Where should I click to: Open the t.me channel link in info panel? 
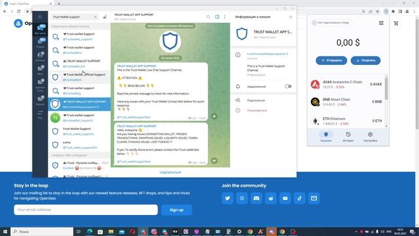click(268, 54)
